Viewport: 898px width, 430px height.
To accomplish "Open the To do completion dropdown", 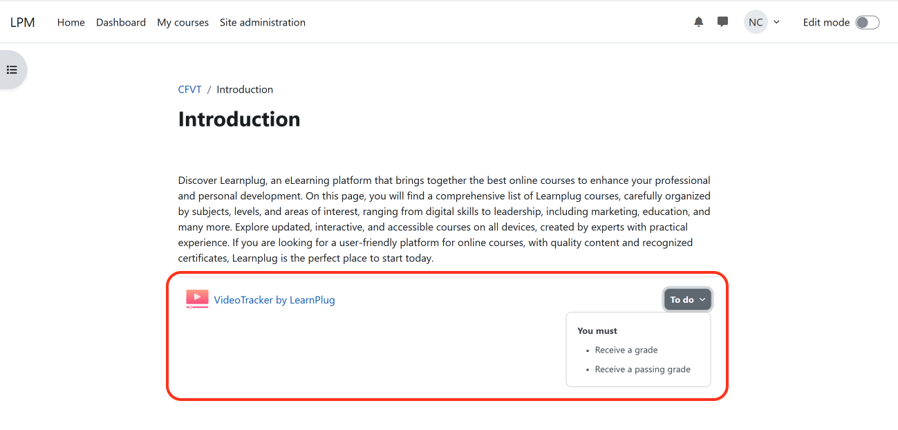I will (x=686, y=299).
